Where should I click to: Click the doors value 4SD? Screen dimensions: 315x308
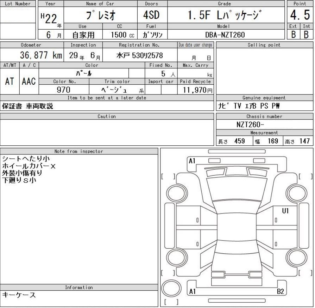coord(151,15)
